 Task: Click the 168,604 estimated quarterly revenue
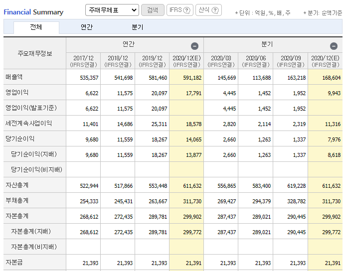[x=332, y=78]
